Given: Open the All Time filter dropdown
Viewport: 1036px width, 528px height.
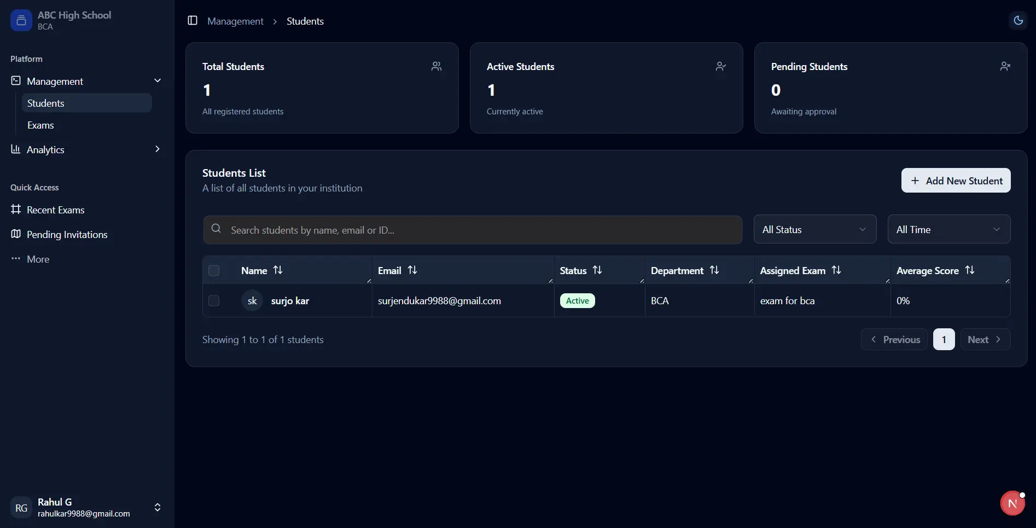Looking at the screenshot, I should (949, 229).
